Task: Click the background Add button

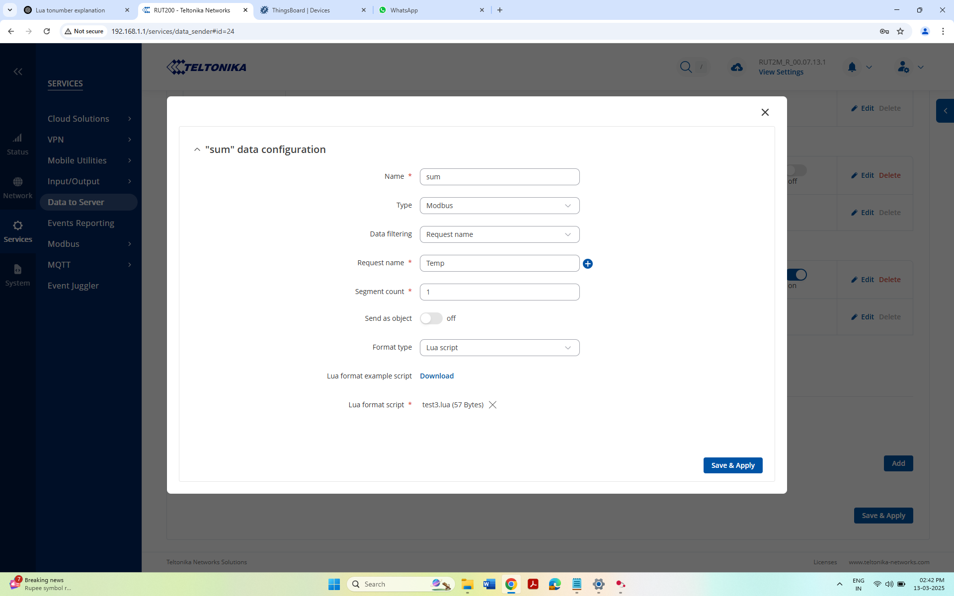Action: (x=898, y=463)
